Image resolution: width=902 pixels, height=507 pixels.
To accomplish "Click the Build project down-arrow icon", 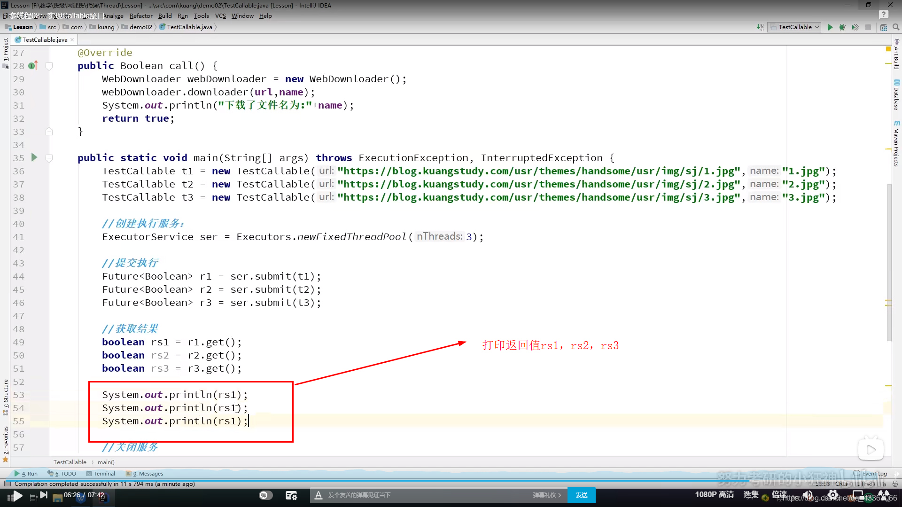I will [760, 27].
